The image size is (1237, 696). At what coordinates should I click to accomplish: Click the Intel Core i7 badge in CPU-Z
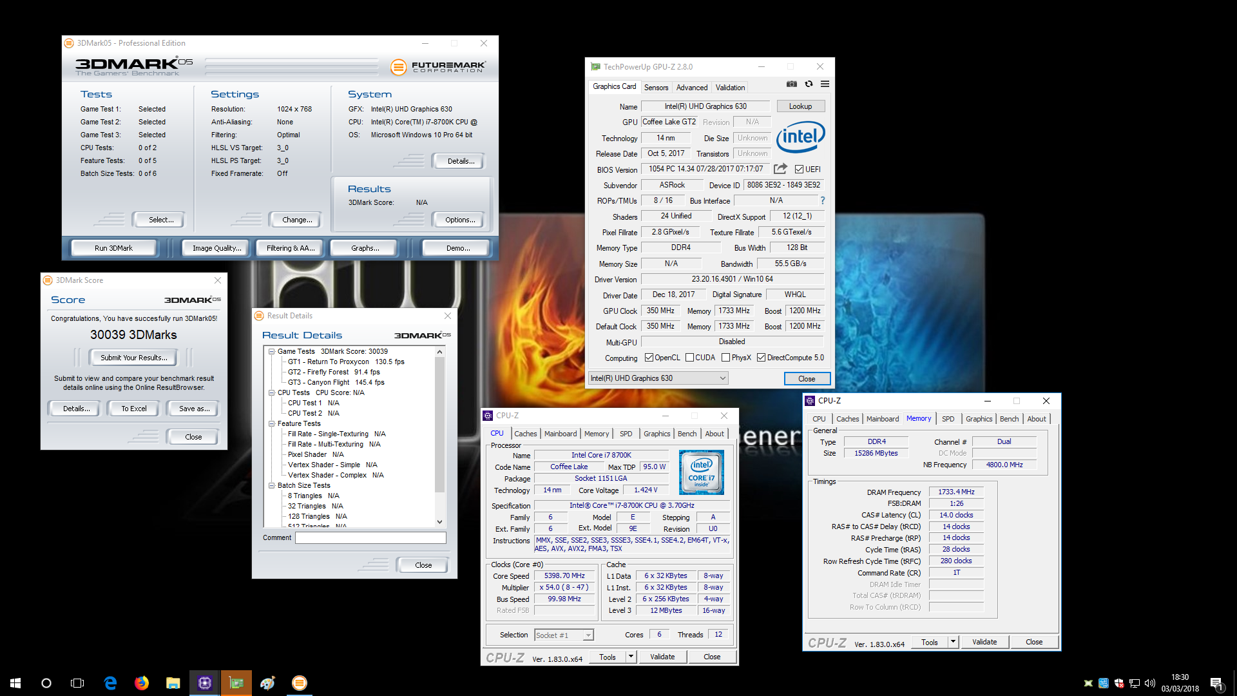click(702, 473)
